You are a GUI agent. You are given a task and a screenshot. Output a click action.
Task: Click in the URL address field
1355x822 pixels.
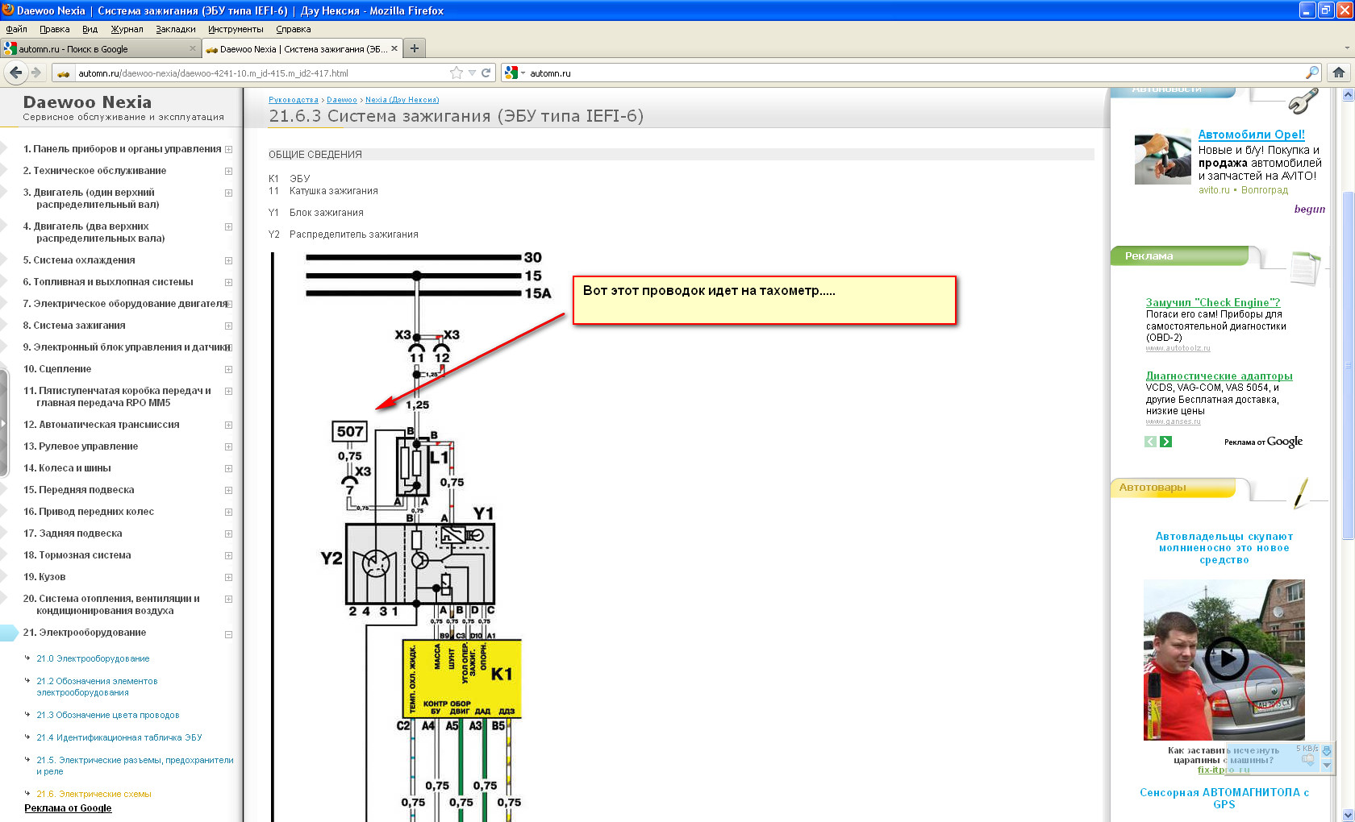click(258, 73)
